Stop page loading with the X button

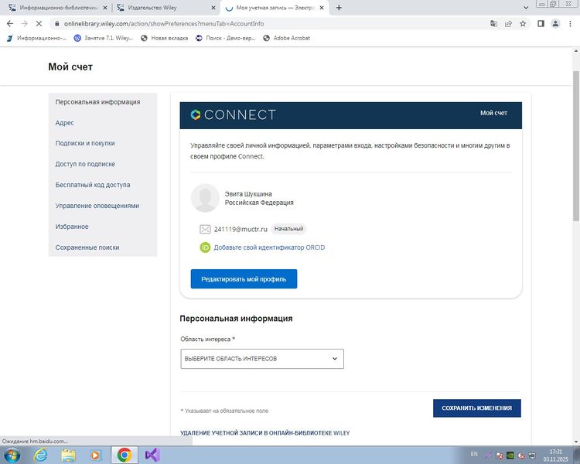pyautogui.click(x=39, y=23)
